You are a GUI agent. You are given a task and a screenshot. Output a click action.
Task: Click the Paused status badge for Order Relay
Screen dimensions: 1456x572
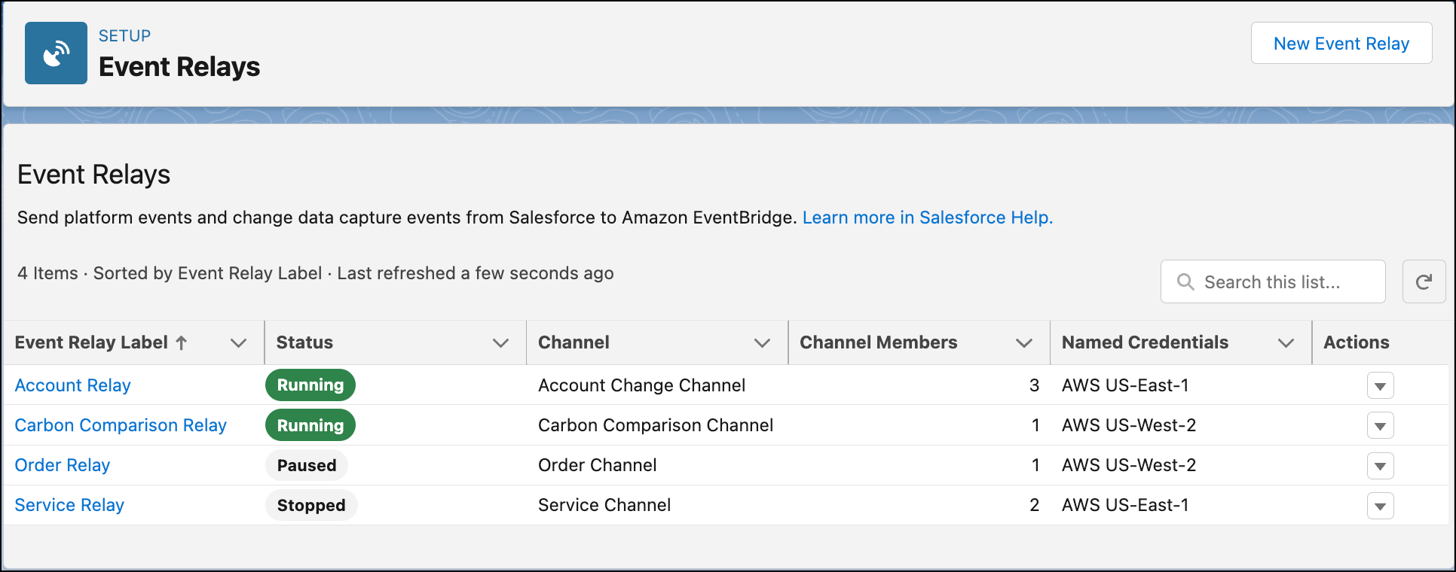tap(307, 465)
